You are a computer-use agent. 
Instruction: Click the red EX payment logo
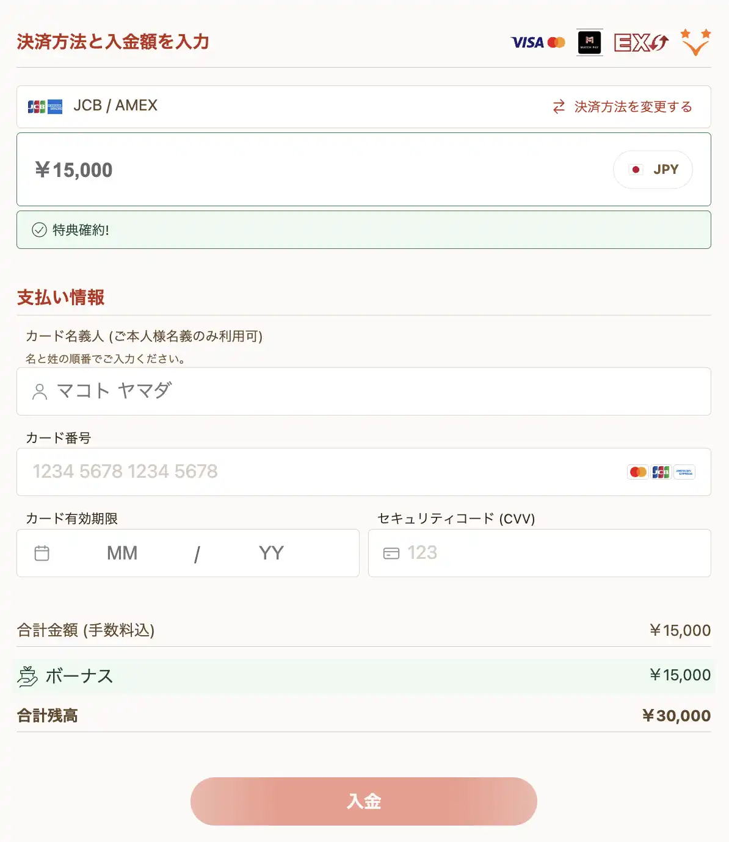pos(641,42)
